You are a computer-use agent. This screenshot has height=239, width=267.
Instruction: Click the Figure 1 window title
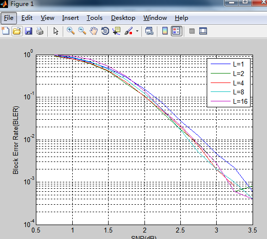[22, 4]
